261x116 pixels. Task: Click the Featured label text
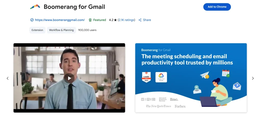point(100,20)
